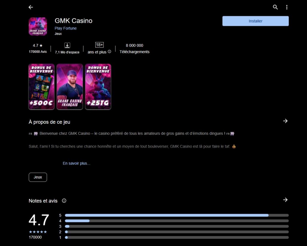307x246 pixels.
Task: Click the 5-star rating bar
Action: [x=177, y=215]
